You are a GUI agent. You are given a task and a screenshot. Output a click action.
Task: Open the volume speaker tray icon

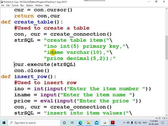point(140,123)
